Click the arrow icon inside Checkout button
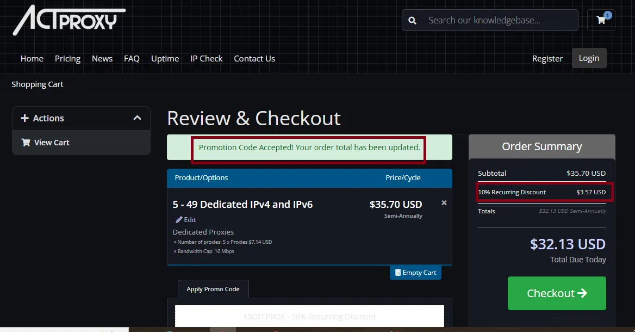Viewport: 635px width, 332px height. [x=583, y=293]
